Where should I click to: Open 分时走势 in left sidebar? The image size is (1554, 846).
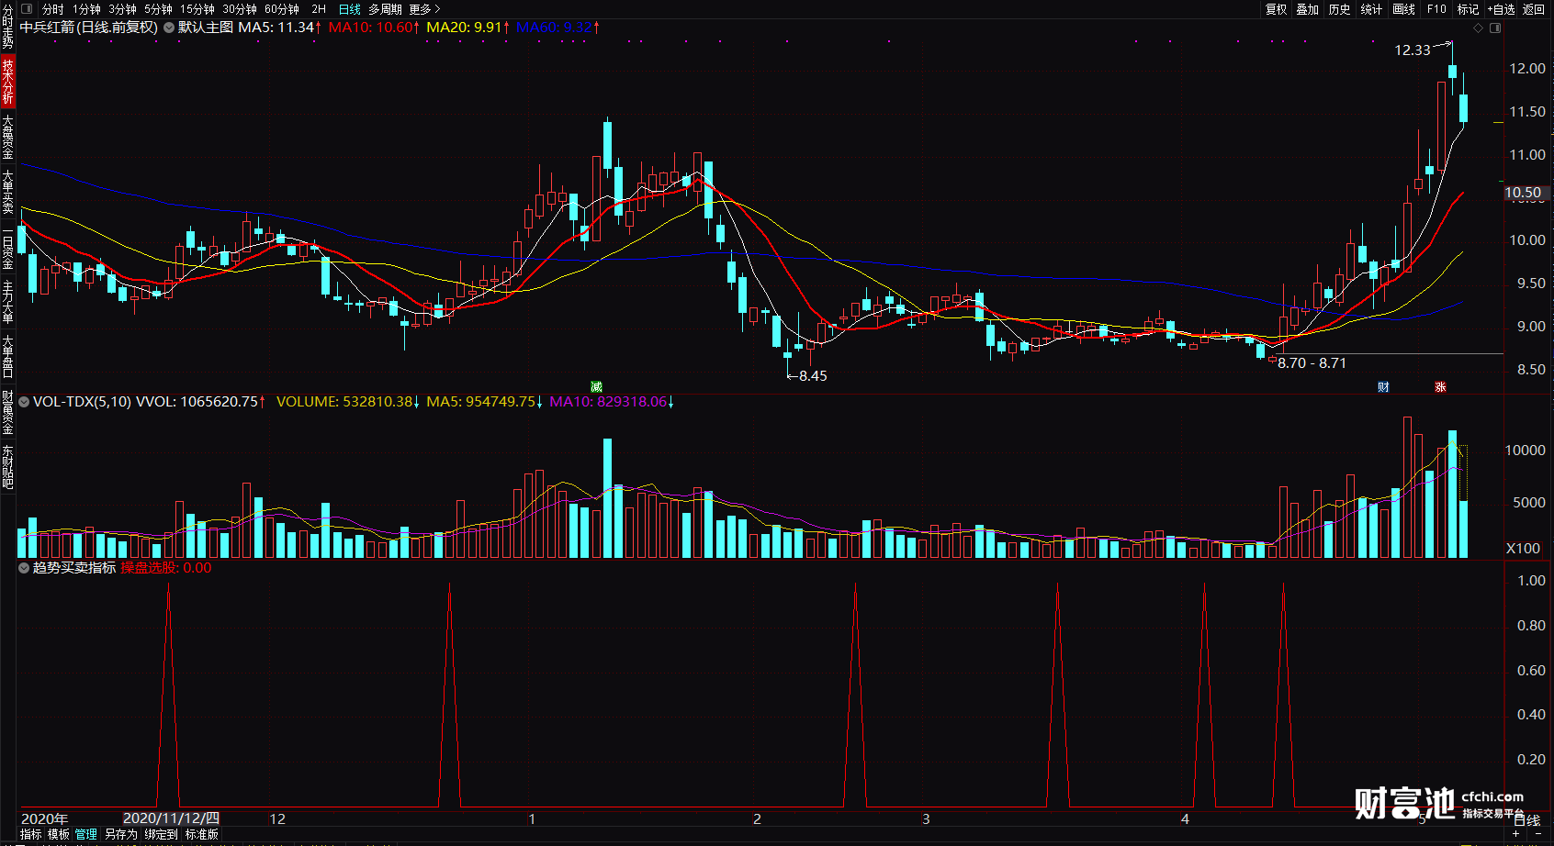(x=7, y=27)
